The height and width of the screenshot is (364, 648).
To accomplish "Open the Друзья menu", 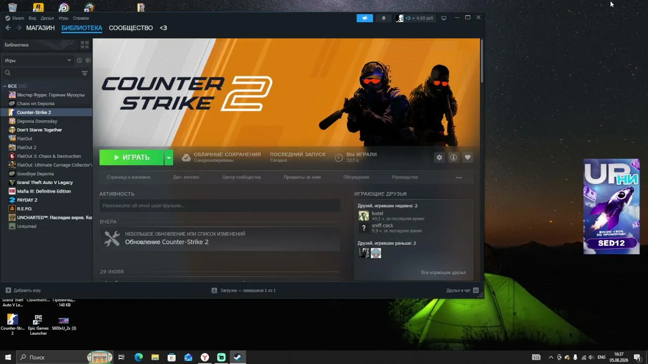I will (47, 18).
